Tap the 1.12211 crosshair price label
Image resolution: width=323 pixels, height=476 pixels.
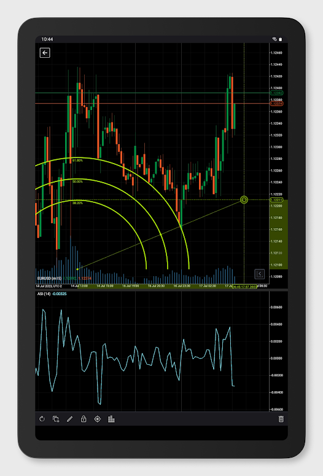tap(276, 200)
